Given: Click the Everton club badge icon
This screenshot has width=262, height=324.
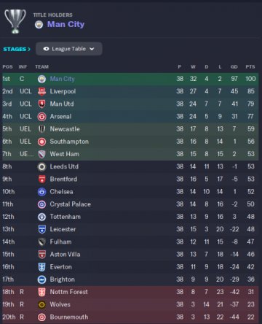Looking at the screenshot, I should (41, 267).
